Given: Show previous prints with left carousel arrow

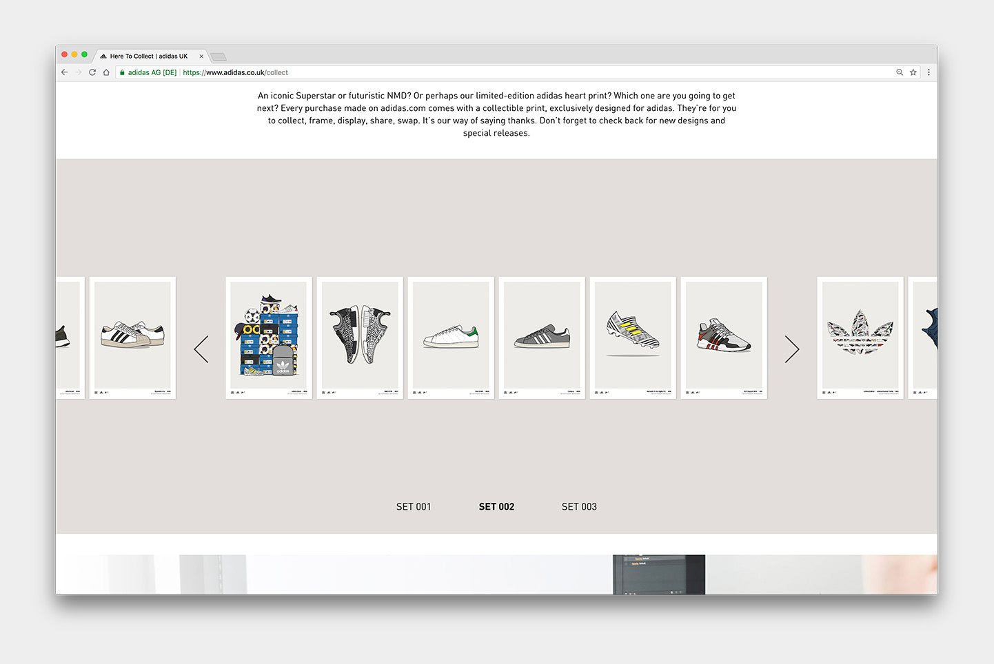Looking at the screenshot, I should (x=201, y=349).
